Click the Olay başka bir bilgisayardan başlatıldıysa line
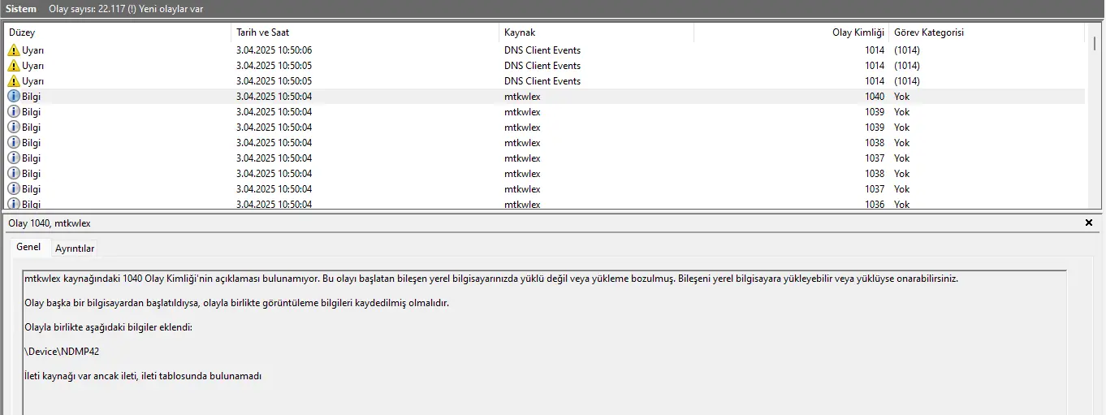This screenshot has height=415, width=1106. click(236, 303)
